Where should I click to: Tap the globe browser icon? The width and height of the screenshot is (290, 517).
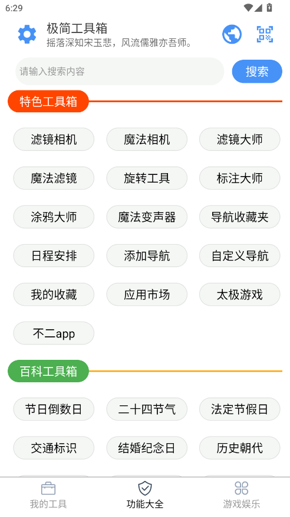[232, 34]
